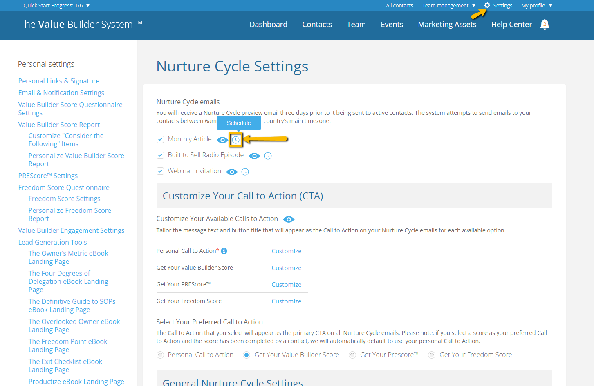Open the Dashboard tab
594x386 pixels.
coord(268,24)
